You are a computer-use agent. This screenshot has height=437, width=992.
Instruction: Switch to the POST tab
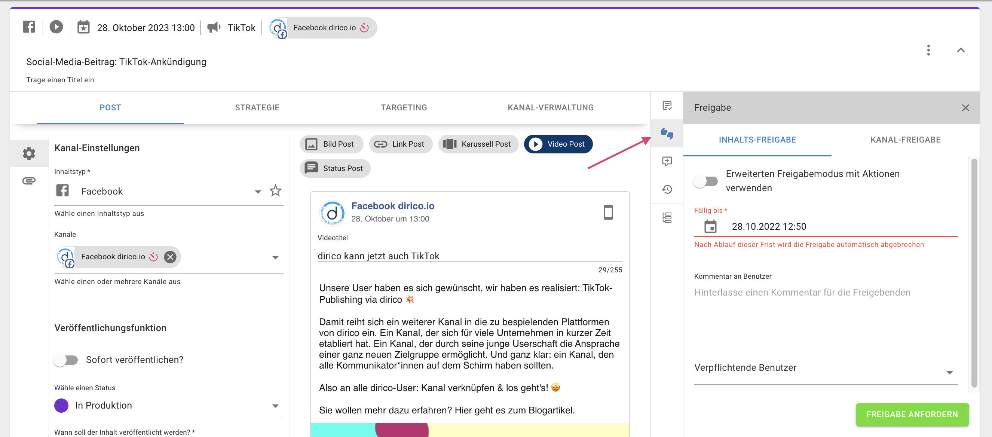pyautogui.click(x=110, y=108)
